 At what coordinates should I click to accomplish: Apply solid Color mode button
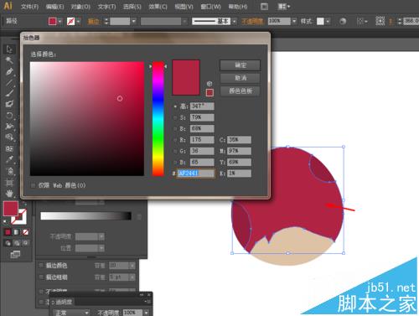click(x=8, y=232)
